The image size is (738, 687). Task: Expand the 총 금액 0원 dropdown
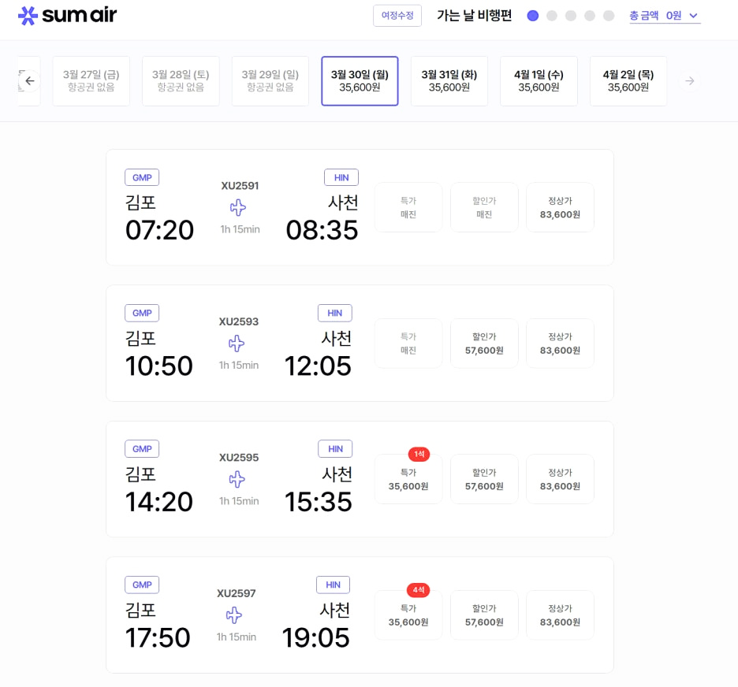coord(665,16)
